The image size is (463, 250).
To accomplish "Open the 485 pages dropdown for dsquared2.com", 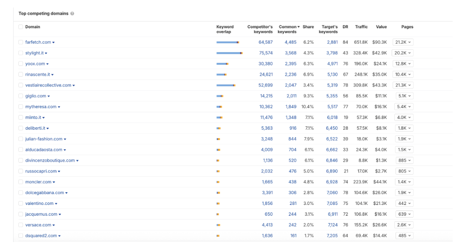I will coord(403,236).
